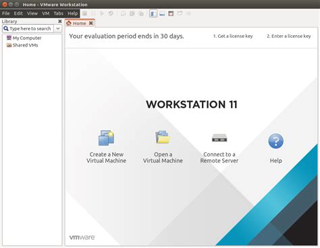Click the grayed-out last toolbar icon
The image size is (320, 248).
tap(188, 13)
